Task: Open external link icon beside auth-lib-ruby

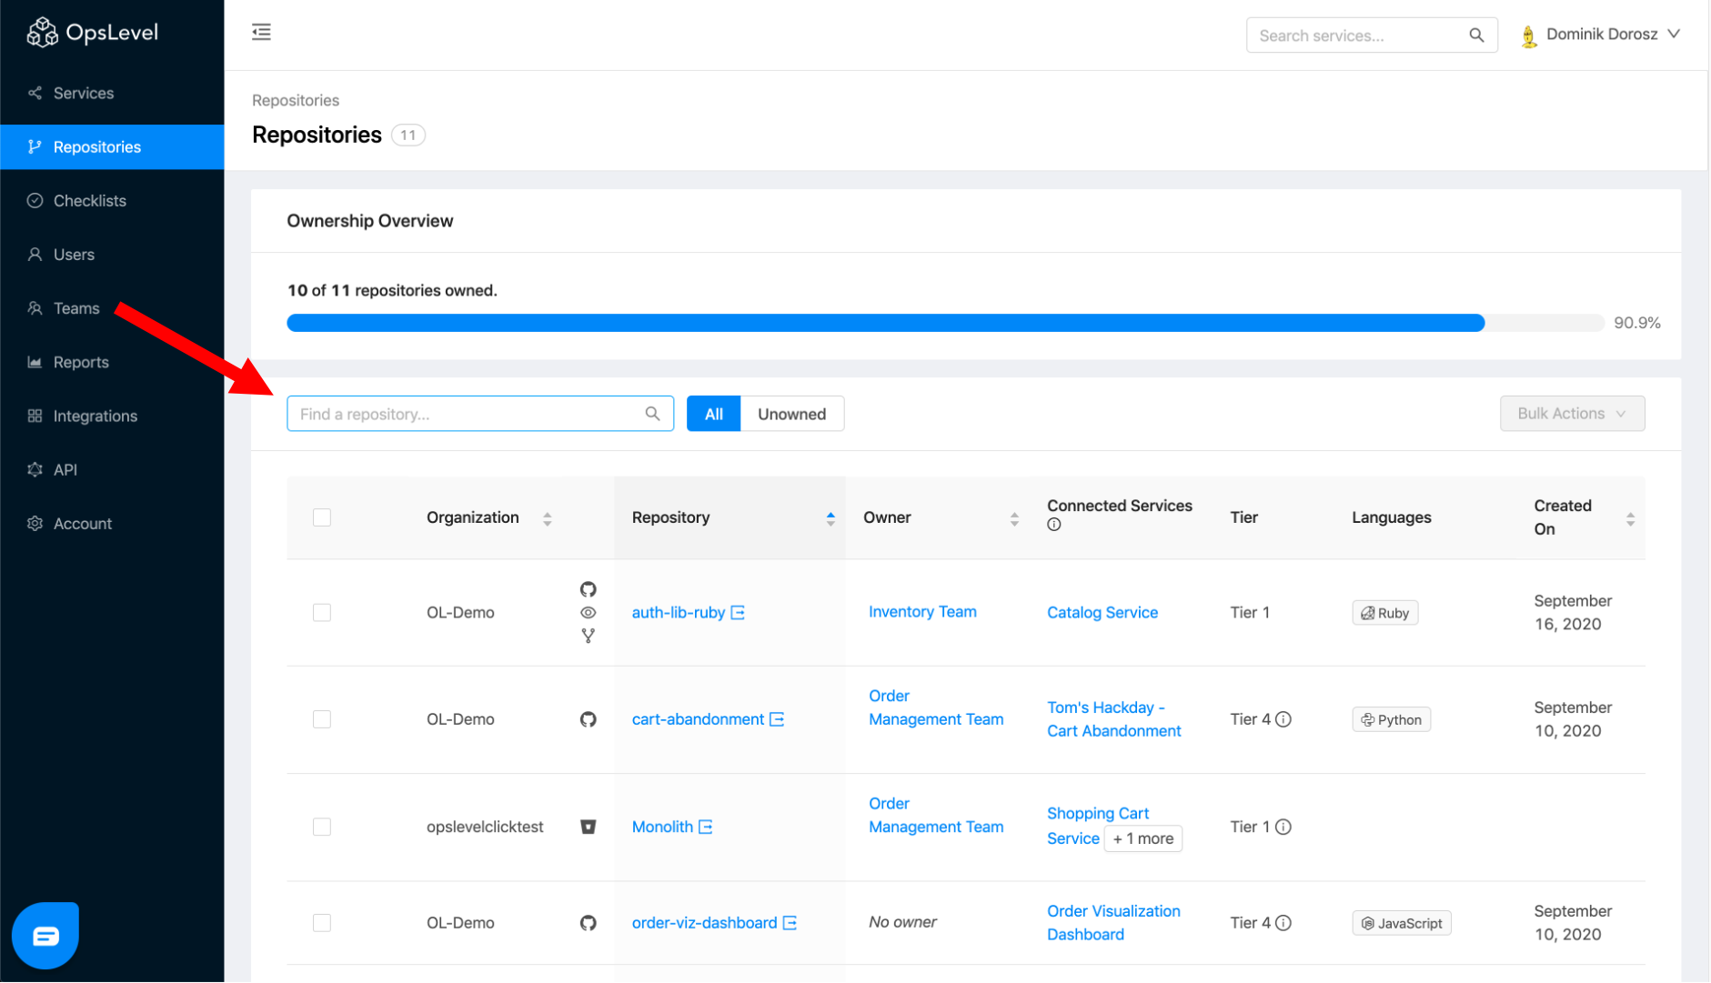Action: 738,613
